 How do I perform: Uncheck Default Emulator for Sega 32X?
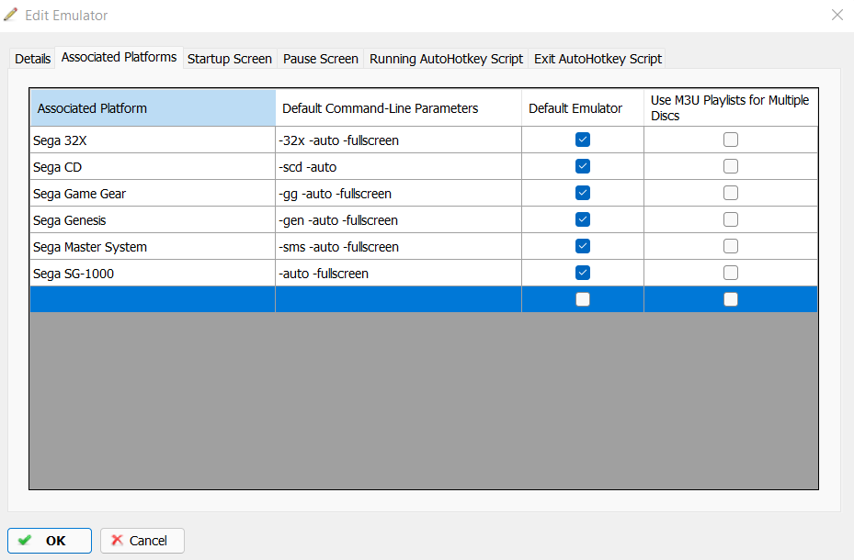(583, 140)
